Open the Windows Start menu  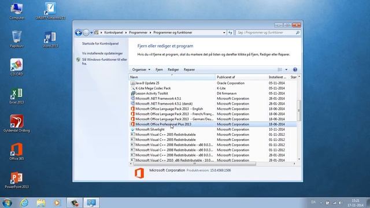tap(7, 203)
